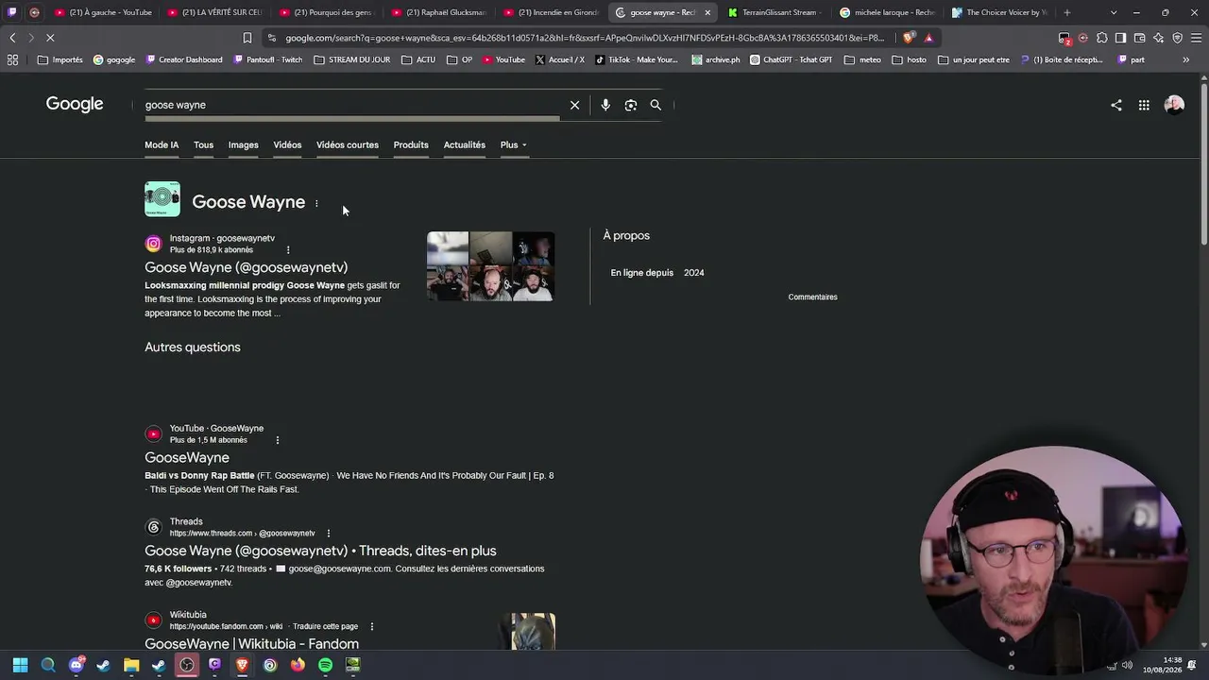Open the YouTube result options menu
Viewport: 1209px width, 680px height.
point(277,440)
